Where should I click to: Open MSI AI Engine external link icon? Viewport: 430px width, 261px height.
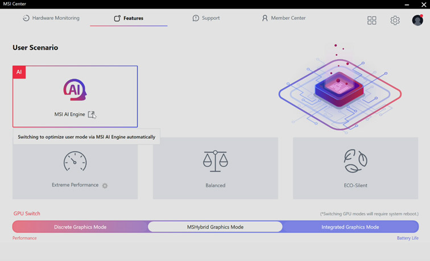(92, 114)
